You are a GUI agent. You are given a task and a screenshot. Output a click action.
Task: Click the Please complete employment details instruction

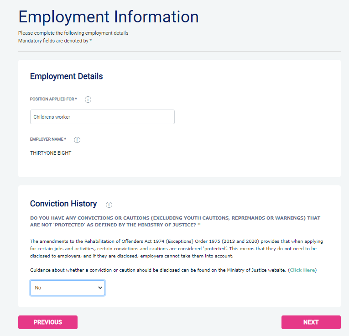(x=73, y=33)
